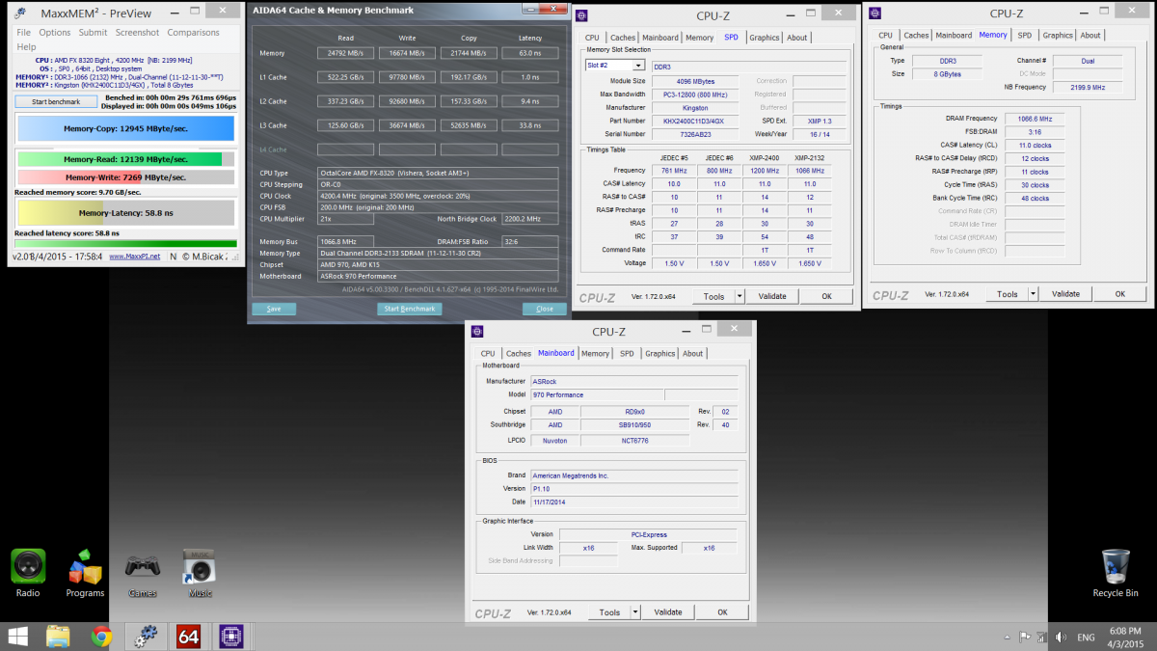Click the 970 Performance model field
Viewport: 1157px width, 651px height.
click(597, 394)
